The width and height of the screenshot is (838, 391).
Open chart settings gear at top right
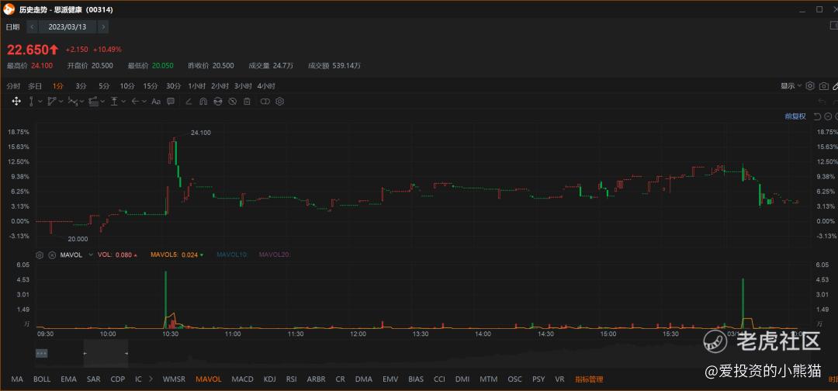[810, 86]
